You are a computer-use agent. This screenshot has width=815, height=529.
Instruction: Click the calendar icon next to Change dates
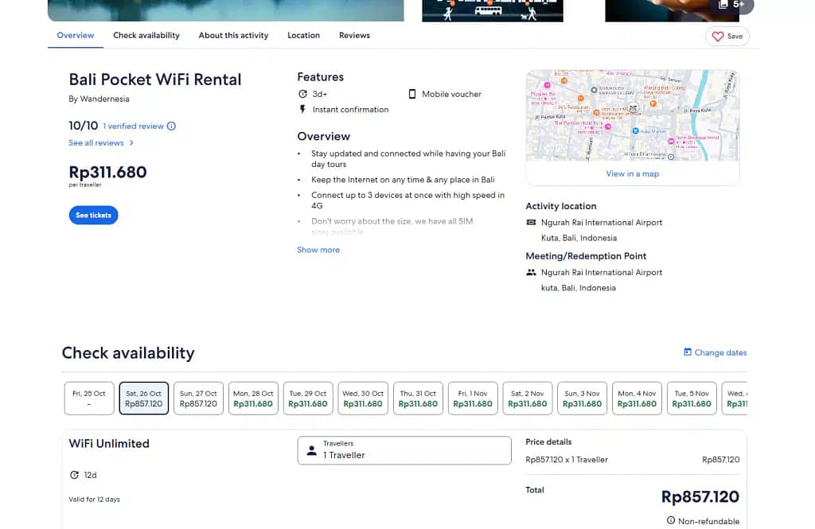pyautogui.click(x=688, y=352)
